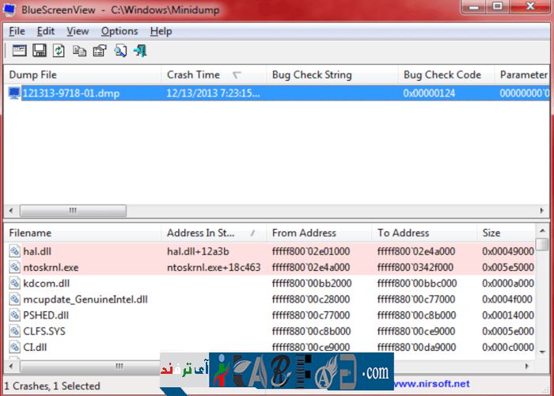Viewport: 554px width, 396px height.
Task: Click upper pane horizontal scrollbar right arrow
Action: coord(542,211)
